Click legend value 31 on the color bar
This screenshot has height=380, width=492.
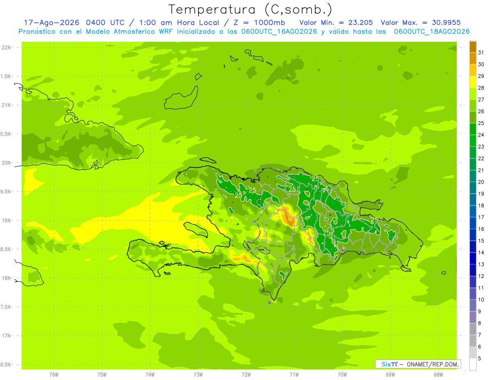pos(481,52)
